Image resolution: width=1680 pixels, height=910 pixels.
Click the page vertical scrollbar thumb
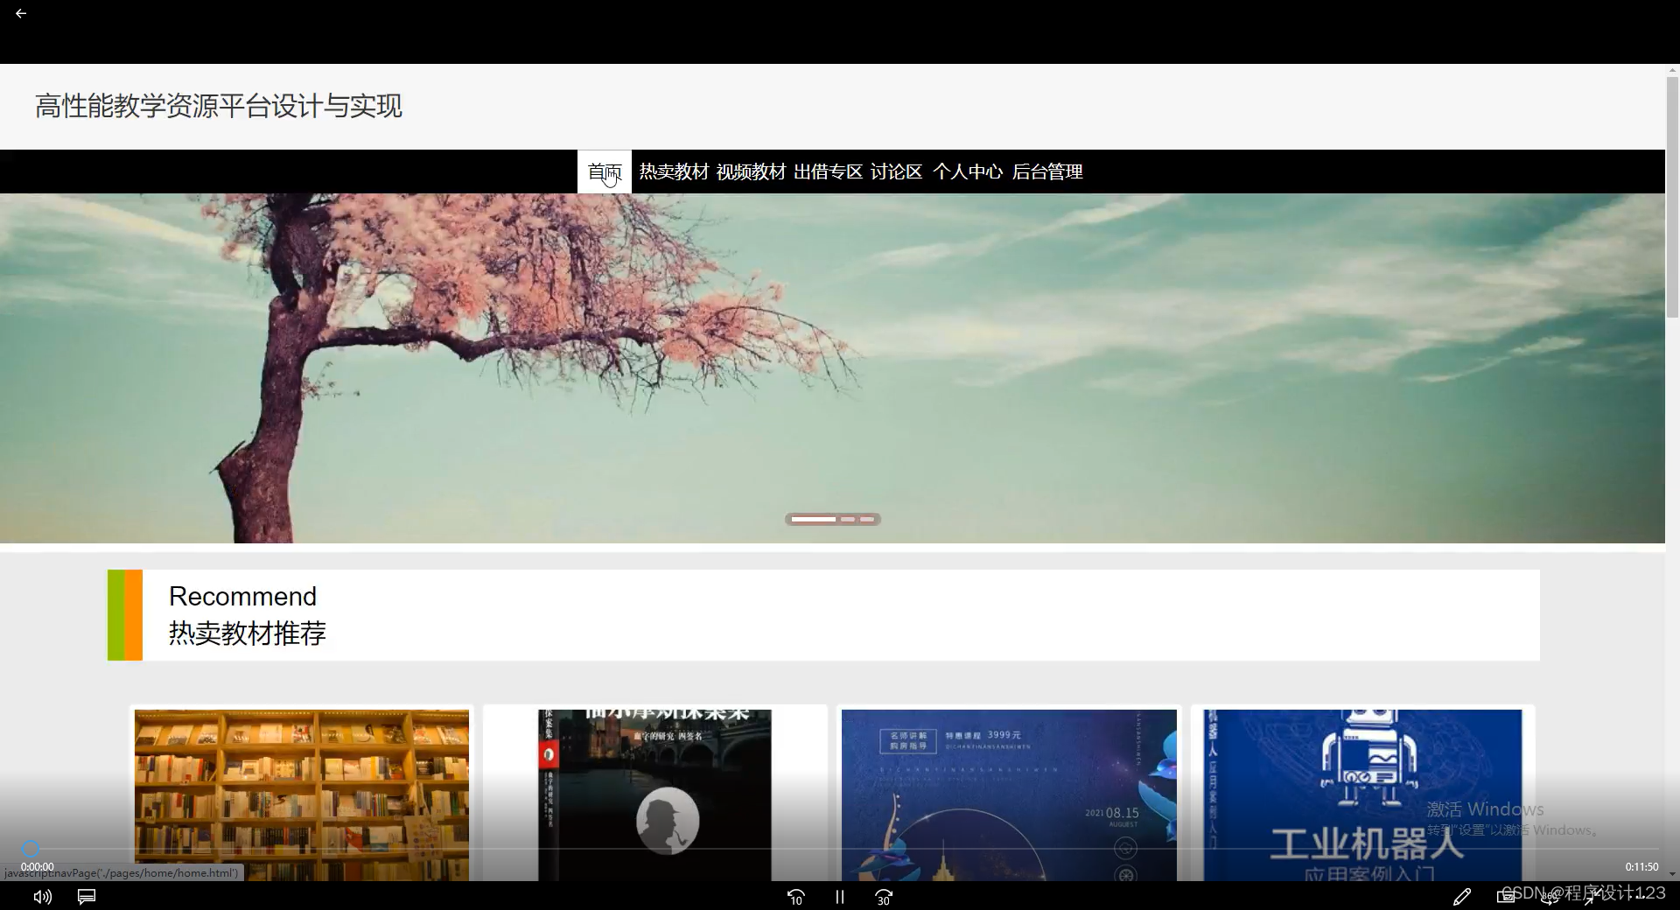pyautogui.click(x=1672, y=197)
